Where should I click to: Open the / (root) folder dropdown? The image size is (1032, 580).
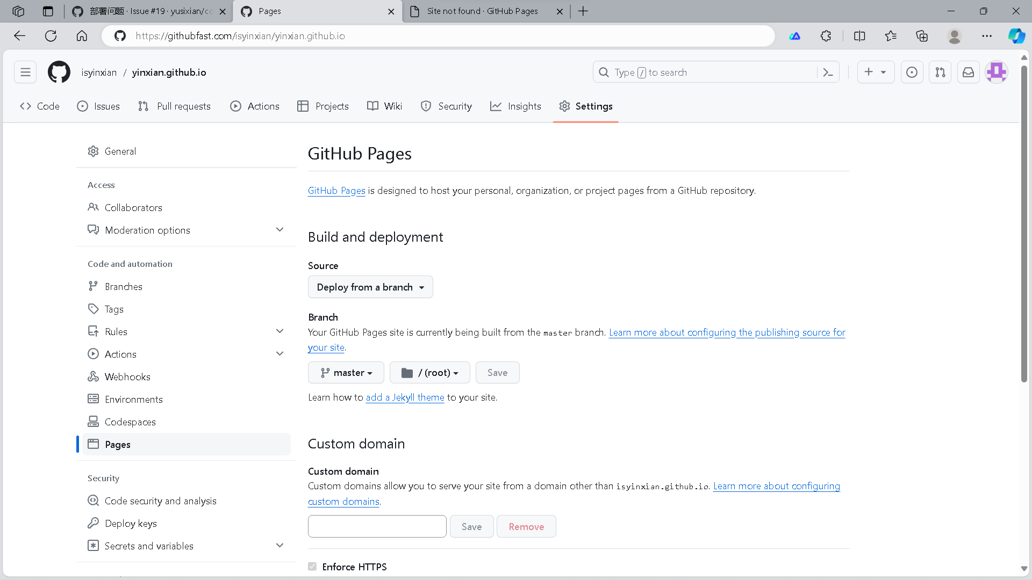coord(429,373)
